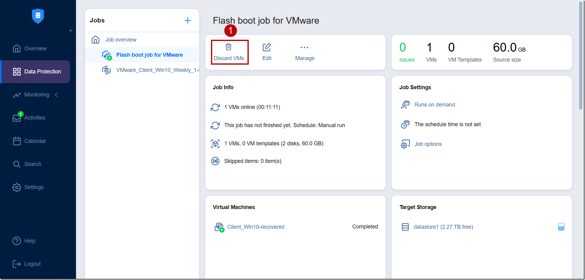Click the Activities inbox icon with badge
Screen dimensions: 585x280
tap(17, 117)
